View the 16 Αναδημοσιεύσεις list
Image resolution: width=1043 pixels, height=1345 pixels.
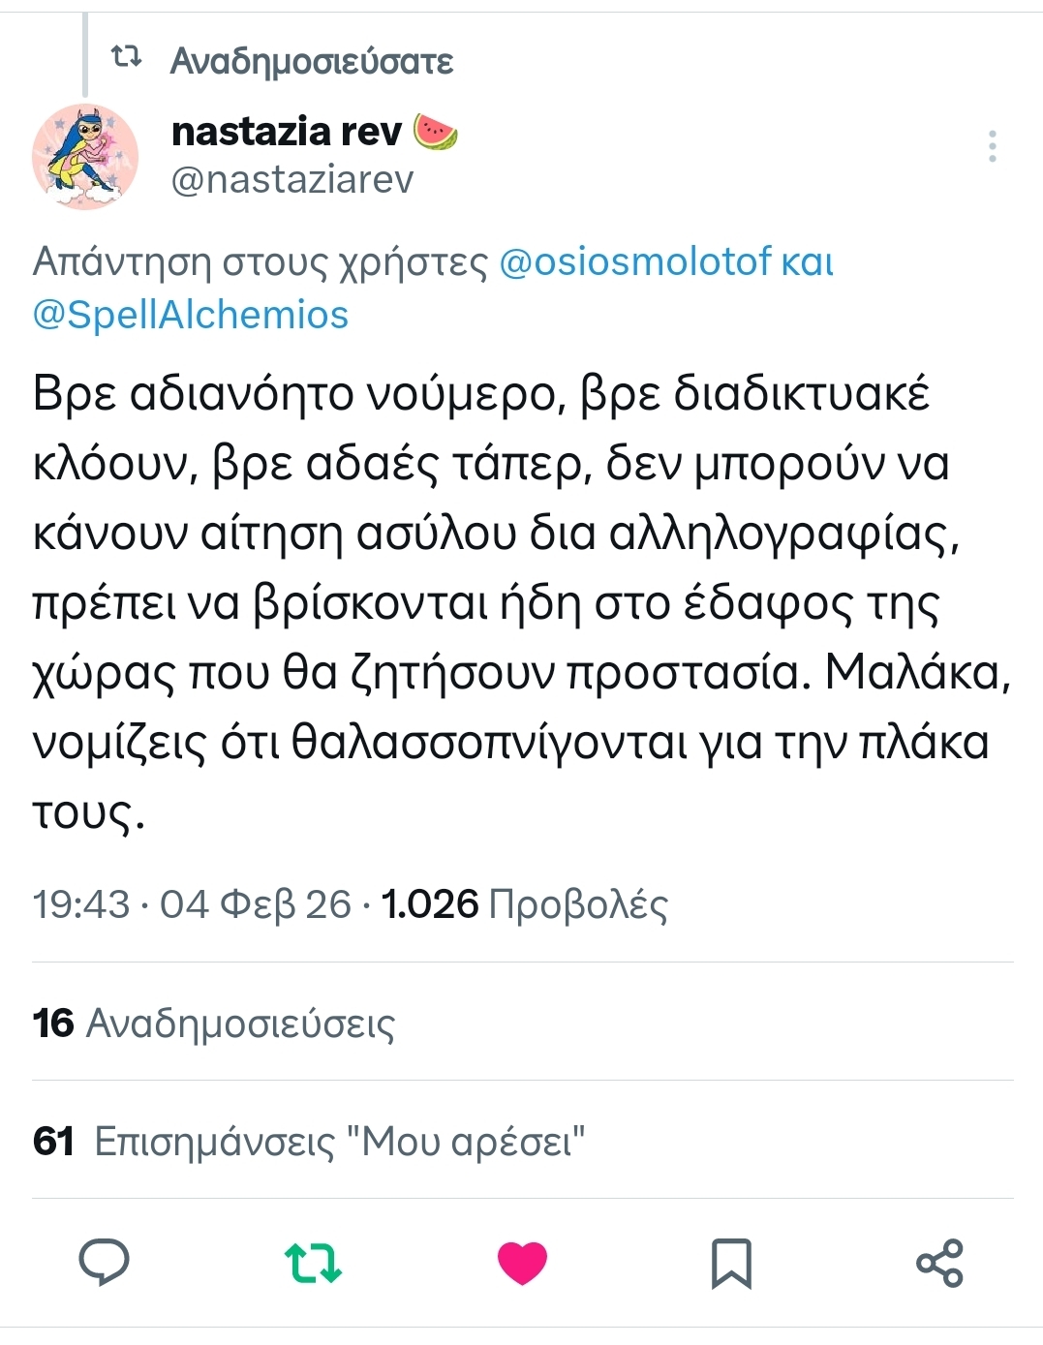click(214, 1023)
